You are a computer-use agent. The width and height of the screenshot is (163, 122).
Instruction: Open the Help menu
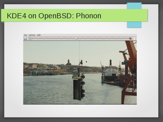click(x=39, y=35)
